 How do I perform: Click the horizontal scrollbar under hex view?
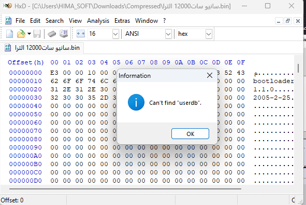[125, 189]
